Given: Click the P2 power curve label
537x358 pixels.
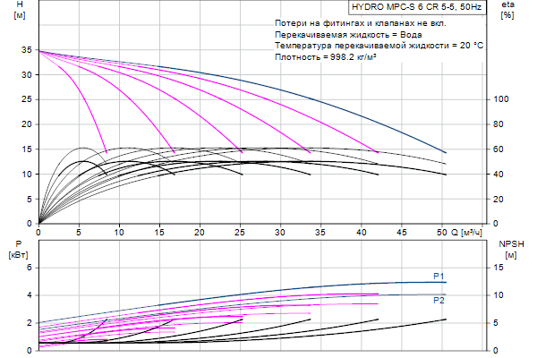Looking at the screenshot, I should (x=439, y=300).
